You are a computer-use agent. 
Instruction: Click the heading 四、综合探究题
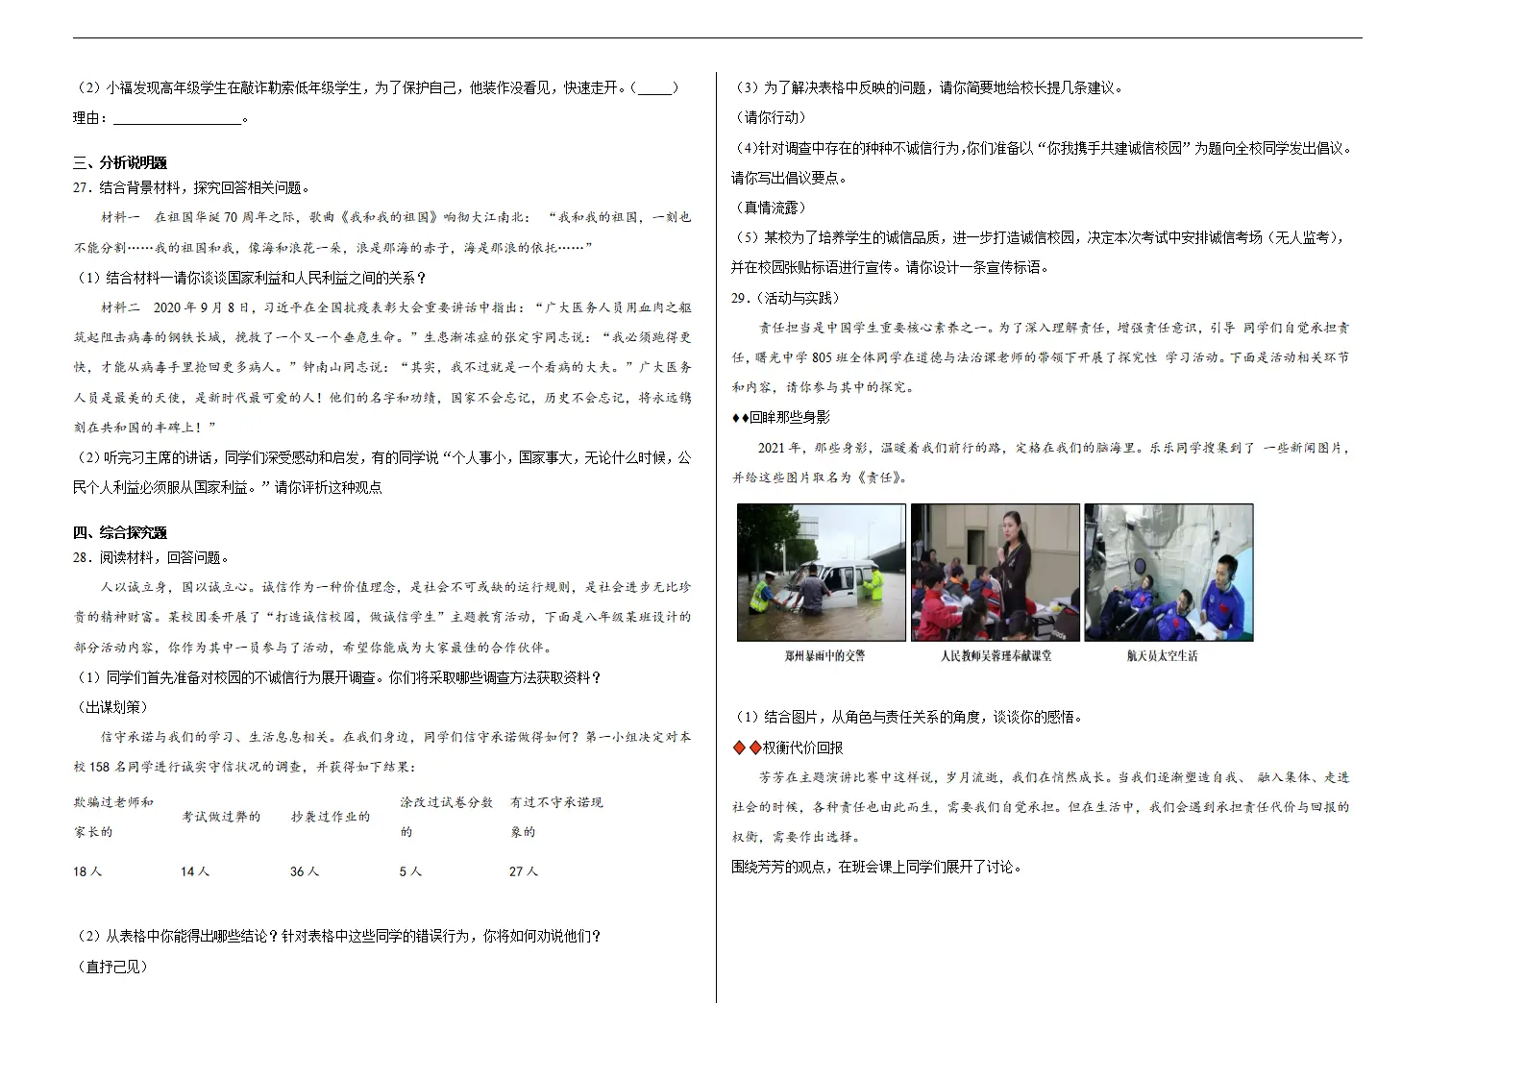coord(120,532)
